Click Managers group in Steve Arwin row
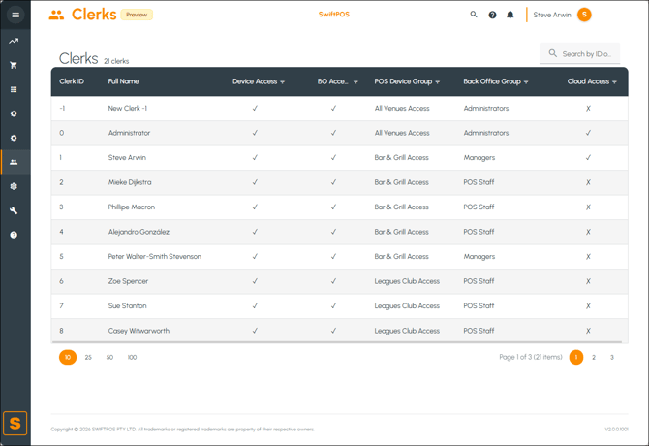 pyautogui.click(x=479, y=157)
